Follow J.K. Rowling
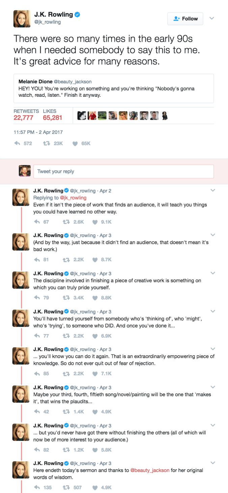This screenshot has height=493, width=228. click(185, 19)
